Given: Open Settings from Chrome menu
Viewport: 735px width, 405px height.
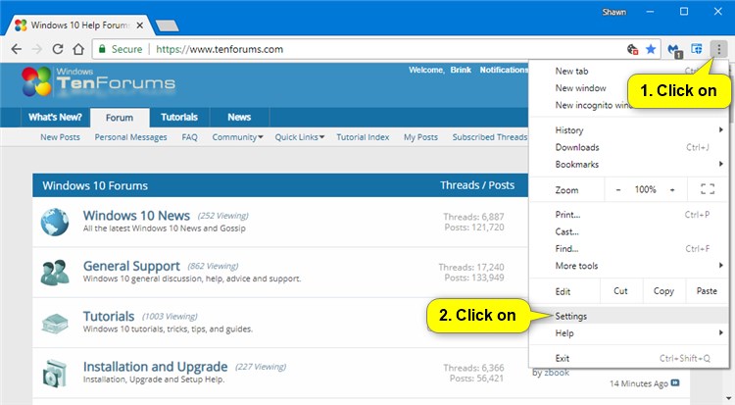Looking at the screenshot, I should 628,316.
